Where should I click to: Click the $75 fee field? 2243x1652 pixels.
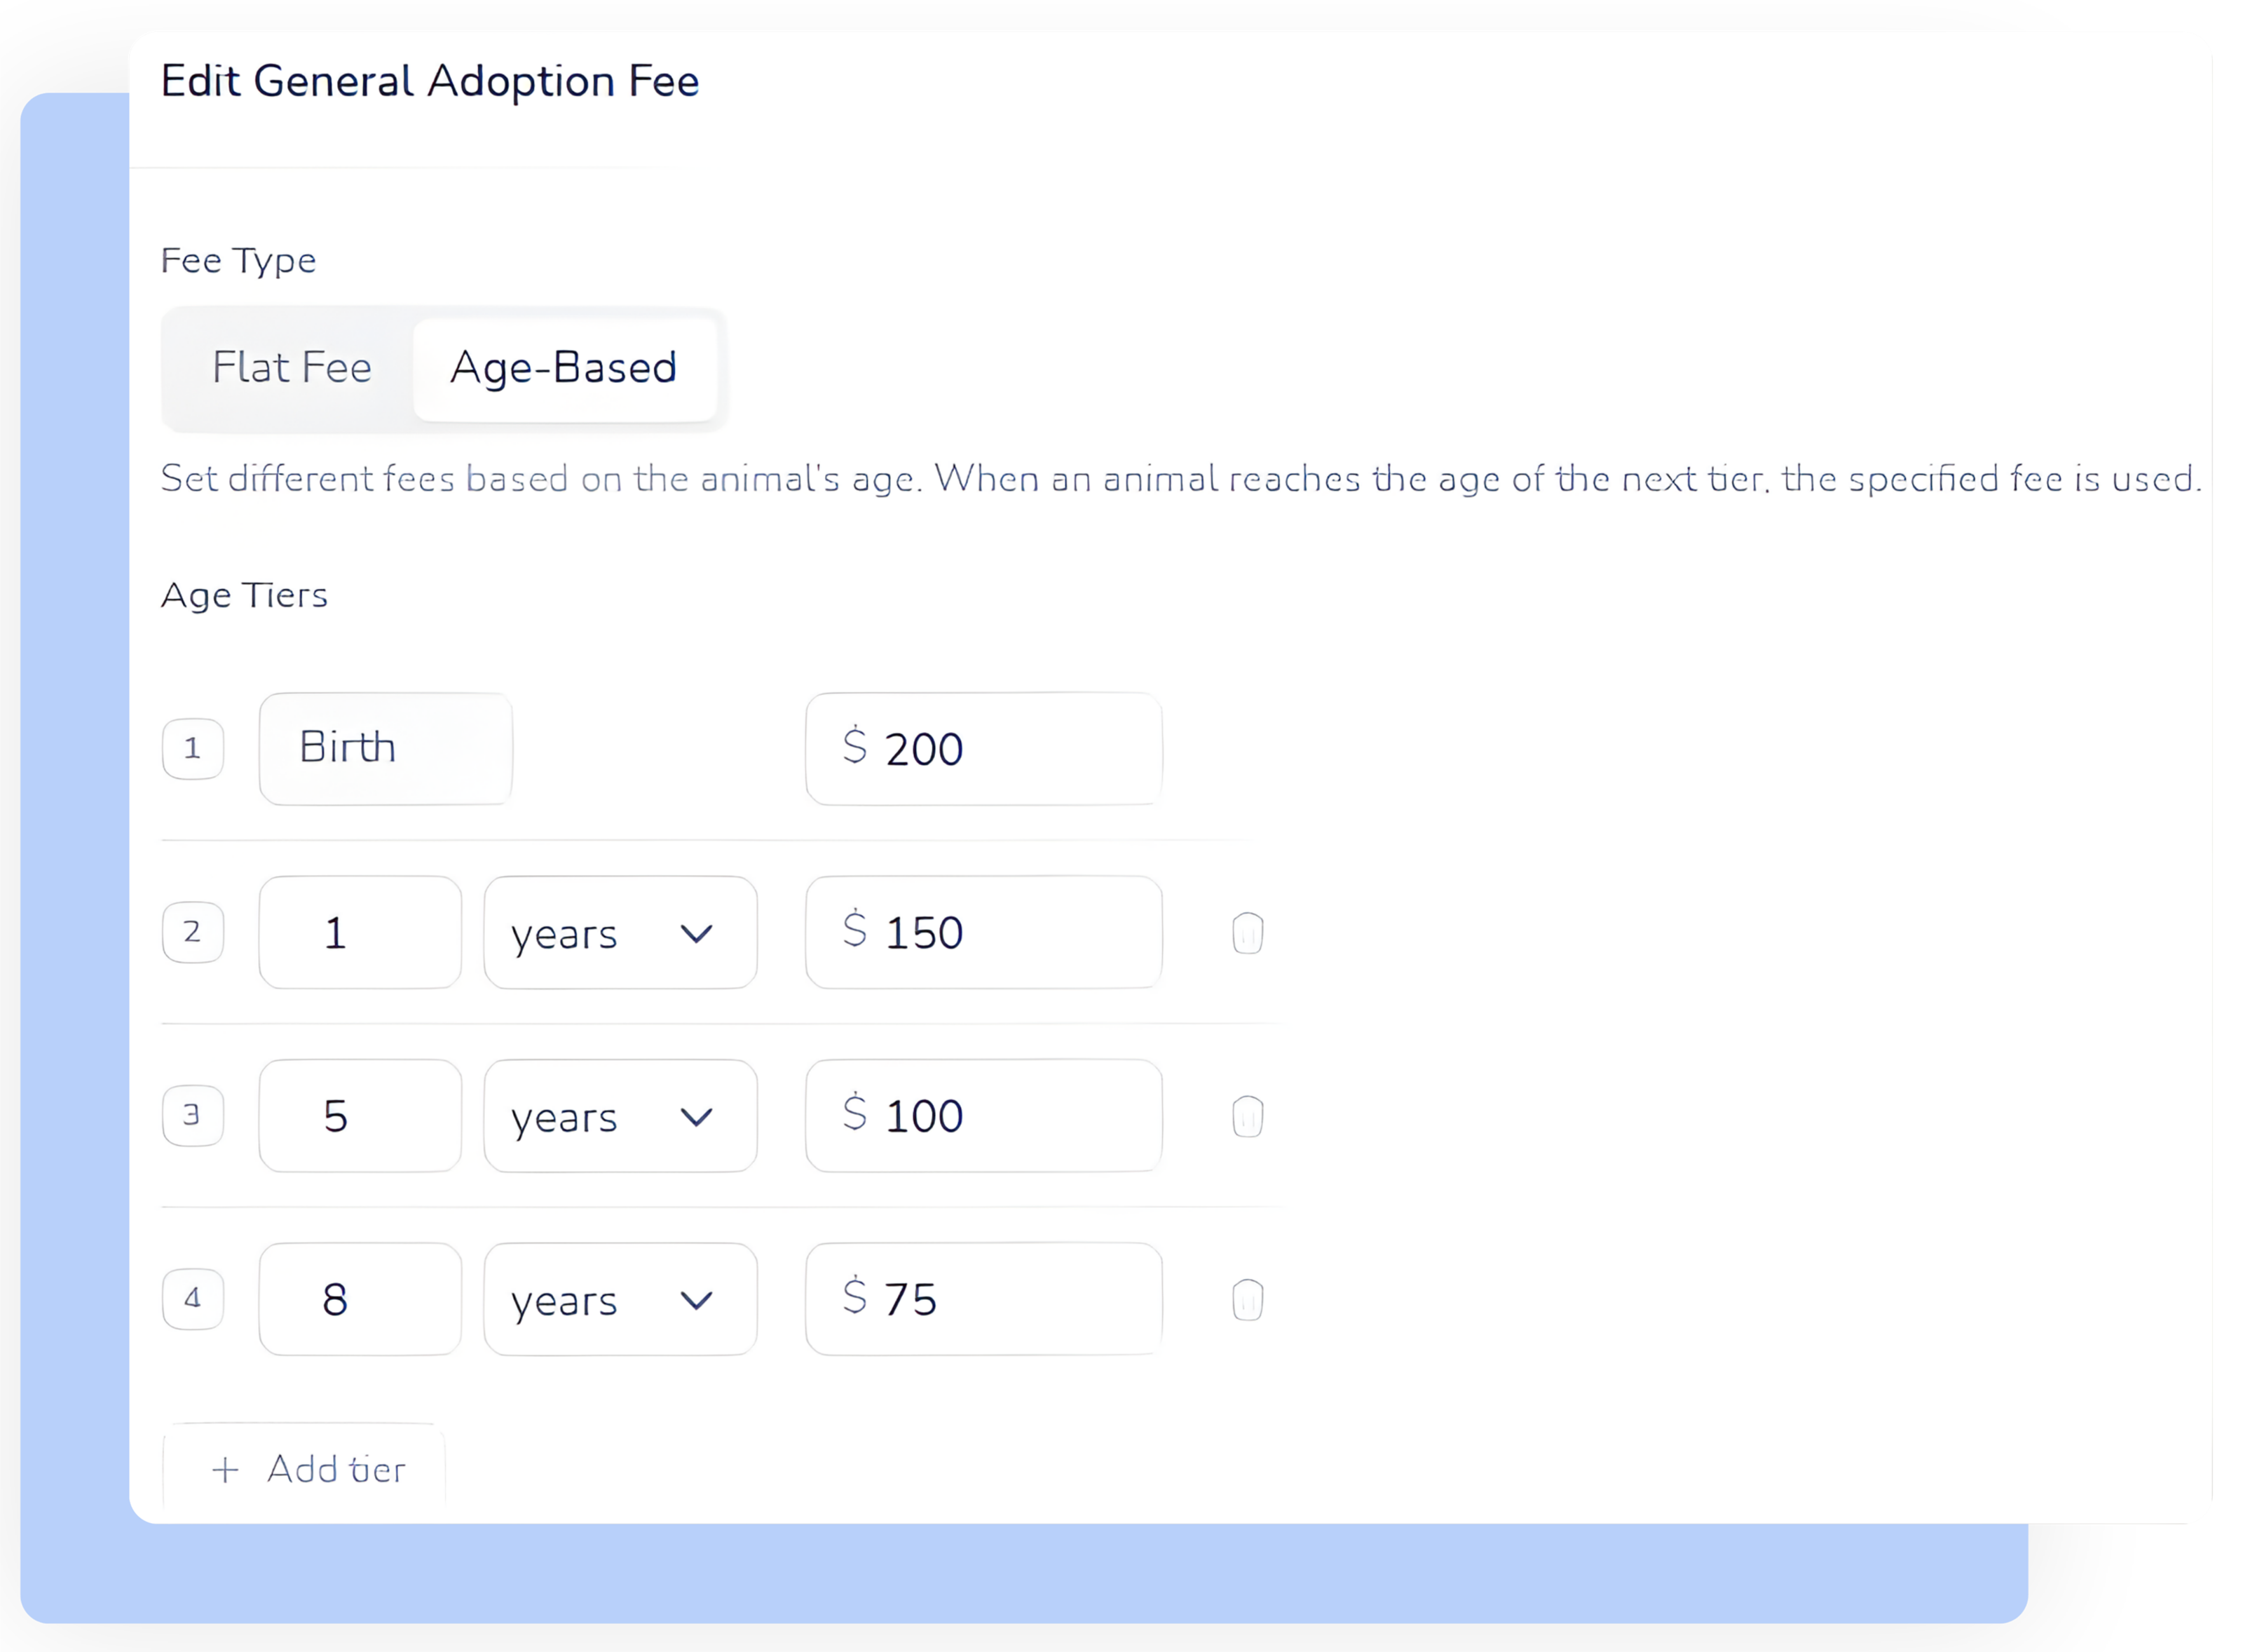pos(983,1300)
